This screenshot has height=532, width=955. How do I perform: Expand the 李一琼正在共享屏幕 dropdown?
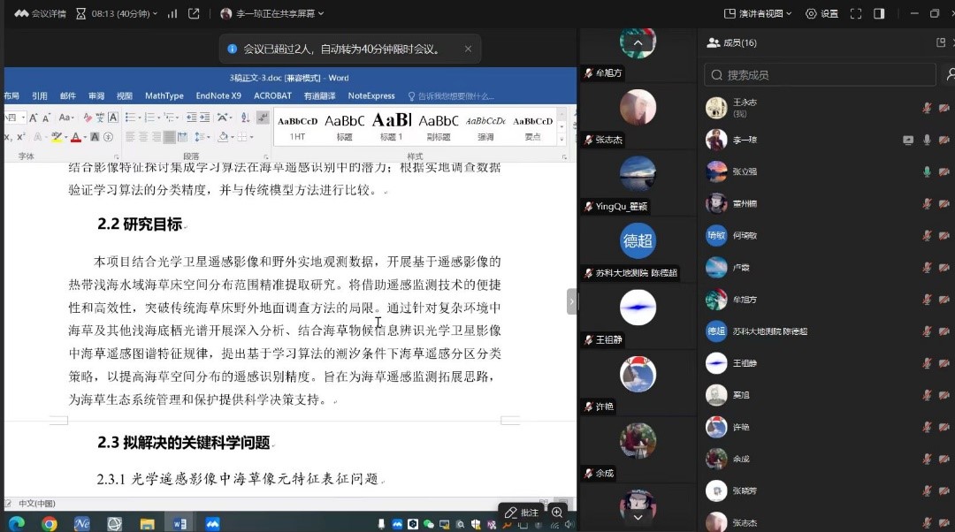272,13
